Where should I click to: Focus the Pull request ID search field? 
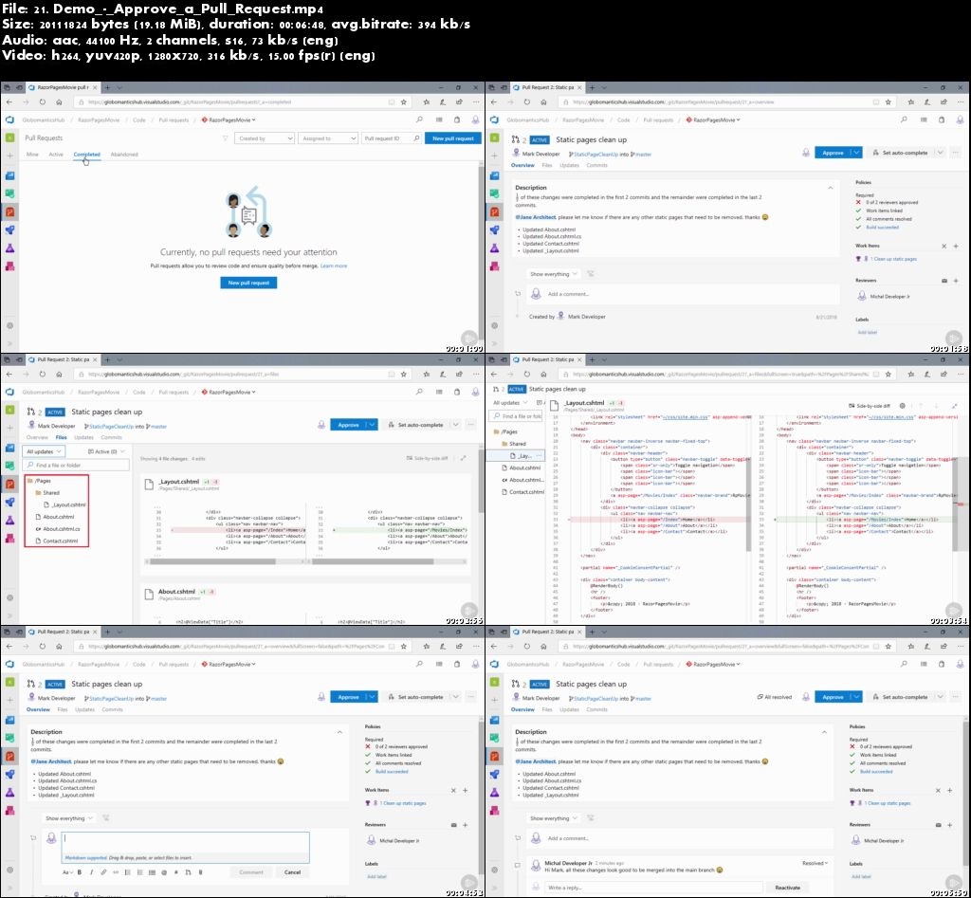pyautogui.click(x=392, y=138)
